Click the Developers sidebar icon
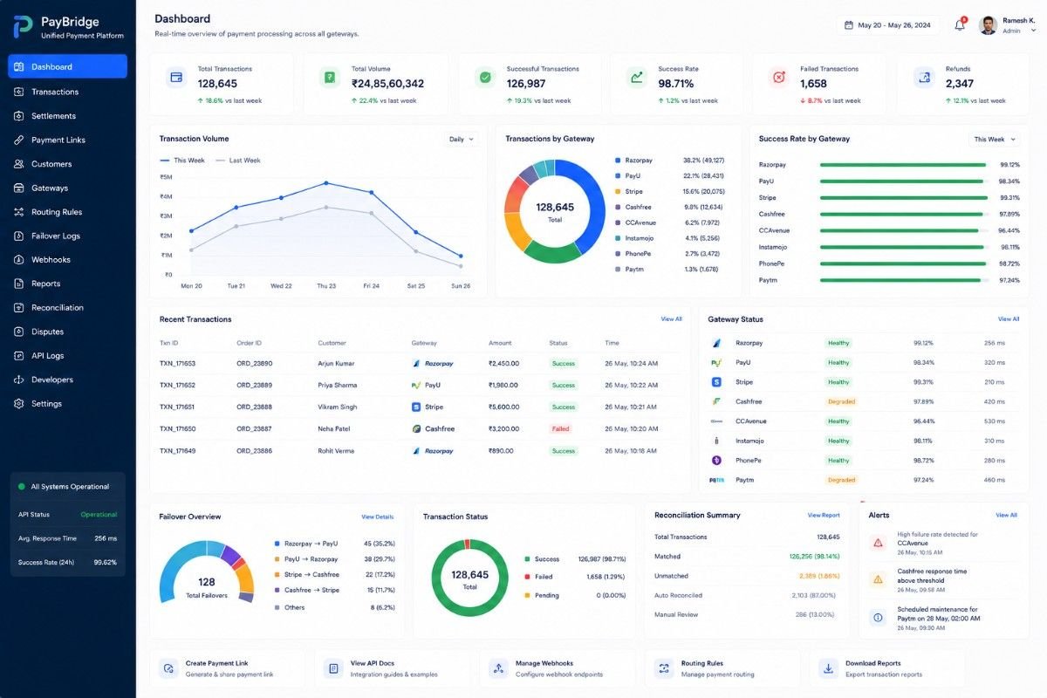 [x=19, y=380]
